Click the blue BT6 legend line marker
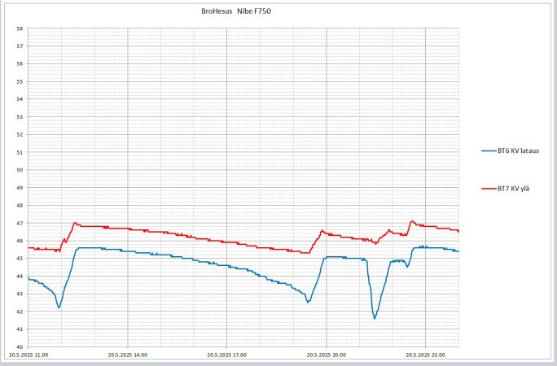 489,150
